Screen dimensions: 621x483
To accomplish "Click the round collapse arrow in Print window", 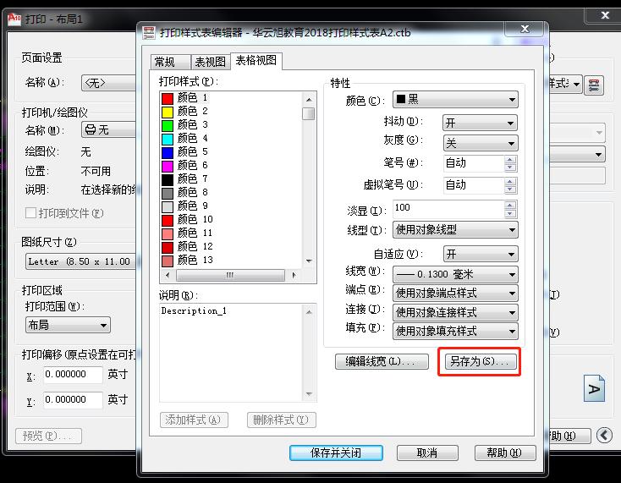I will pyautogui.click(x=604, y=436).
